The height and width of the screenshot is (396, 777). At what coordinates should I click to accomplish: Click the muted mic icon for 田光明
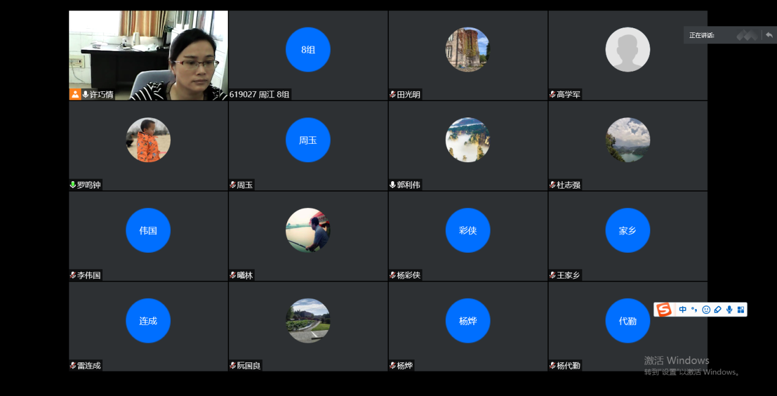[392, 94]
